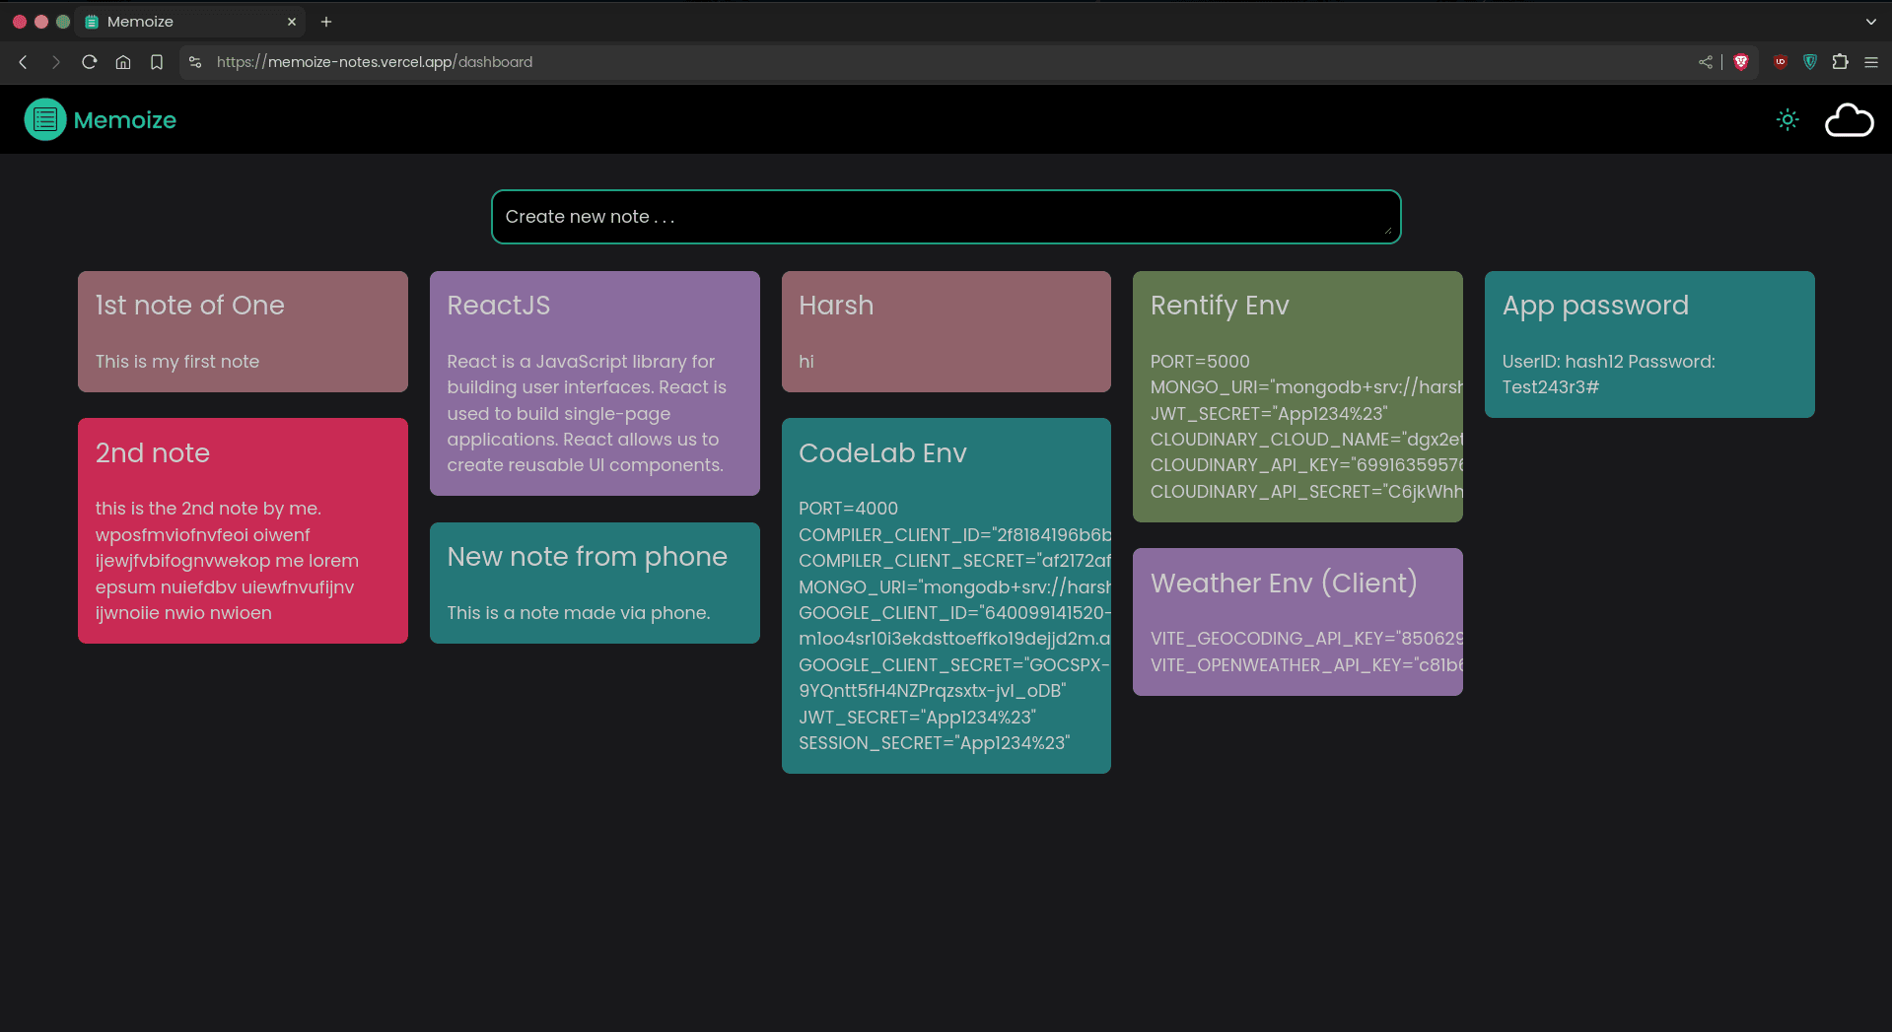Screen dimensions: 1892x1032
Task: Open the CodeLab Env note
Action: click(946, 595)
